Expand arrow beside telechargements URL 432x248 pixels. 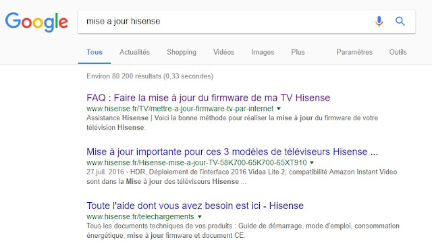tap(200, 217)
